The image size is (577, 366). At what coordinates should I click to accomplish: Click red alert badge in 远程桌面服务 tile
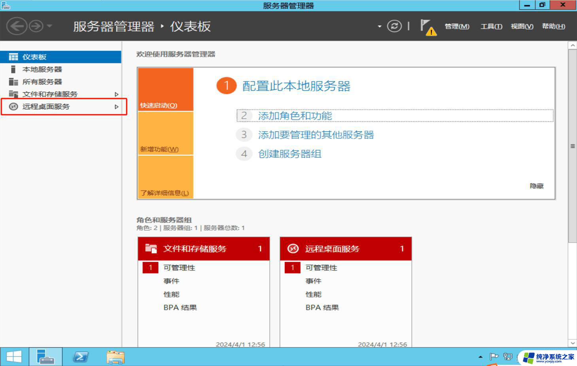pos(292,268)
